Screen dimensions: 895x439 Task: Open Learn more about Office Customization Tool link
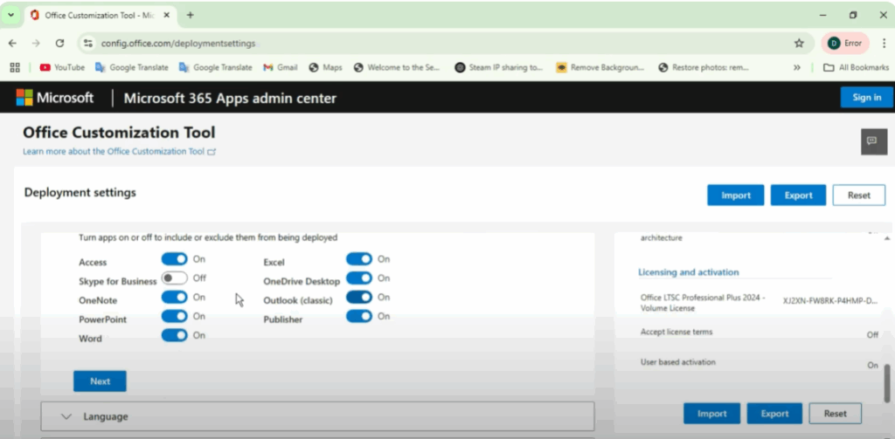[x=119, y=152]
